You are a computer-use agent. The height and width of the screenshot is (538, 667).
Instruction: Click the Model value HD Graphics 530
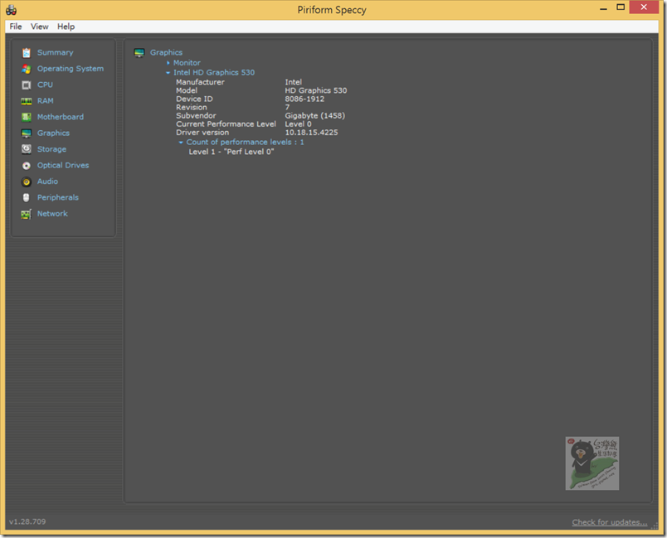point(316,90)
